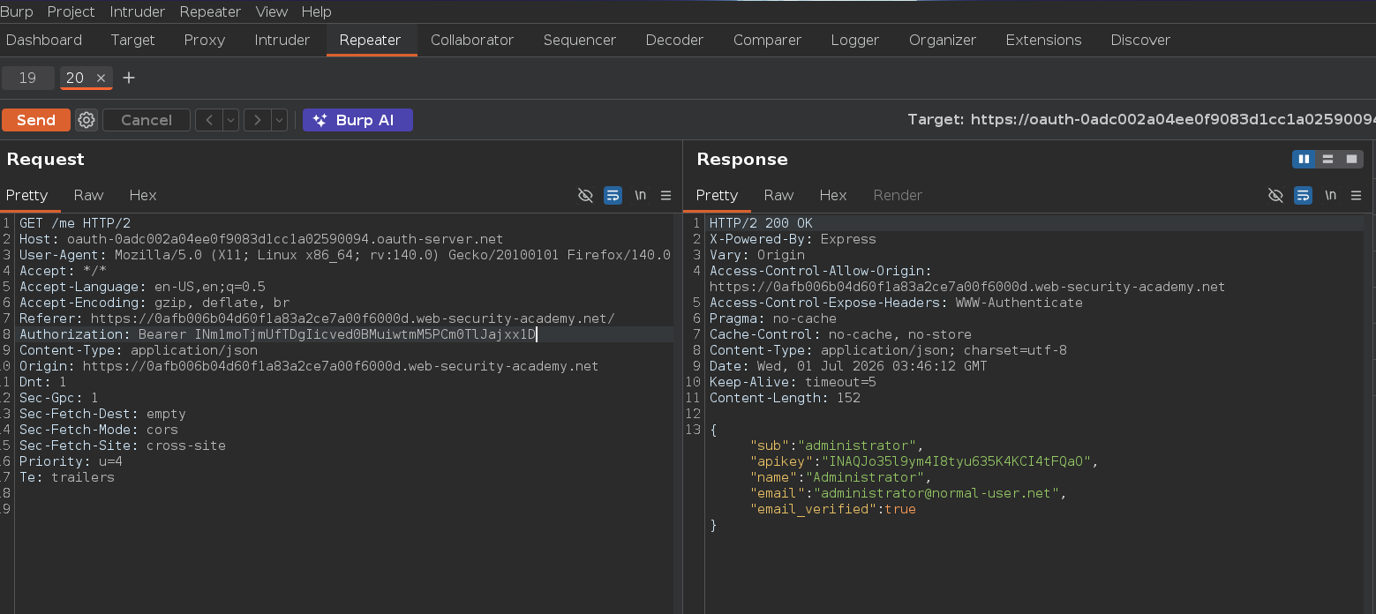
Task: Select Raw view in Response panel
Action: click(778, 195)
